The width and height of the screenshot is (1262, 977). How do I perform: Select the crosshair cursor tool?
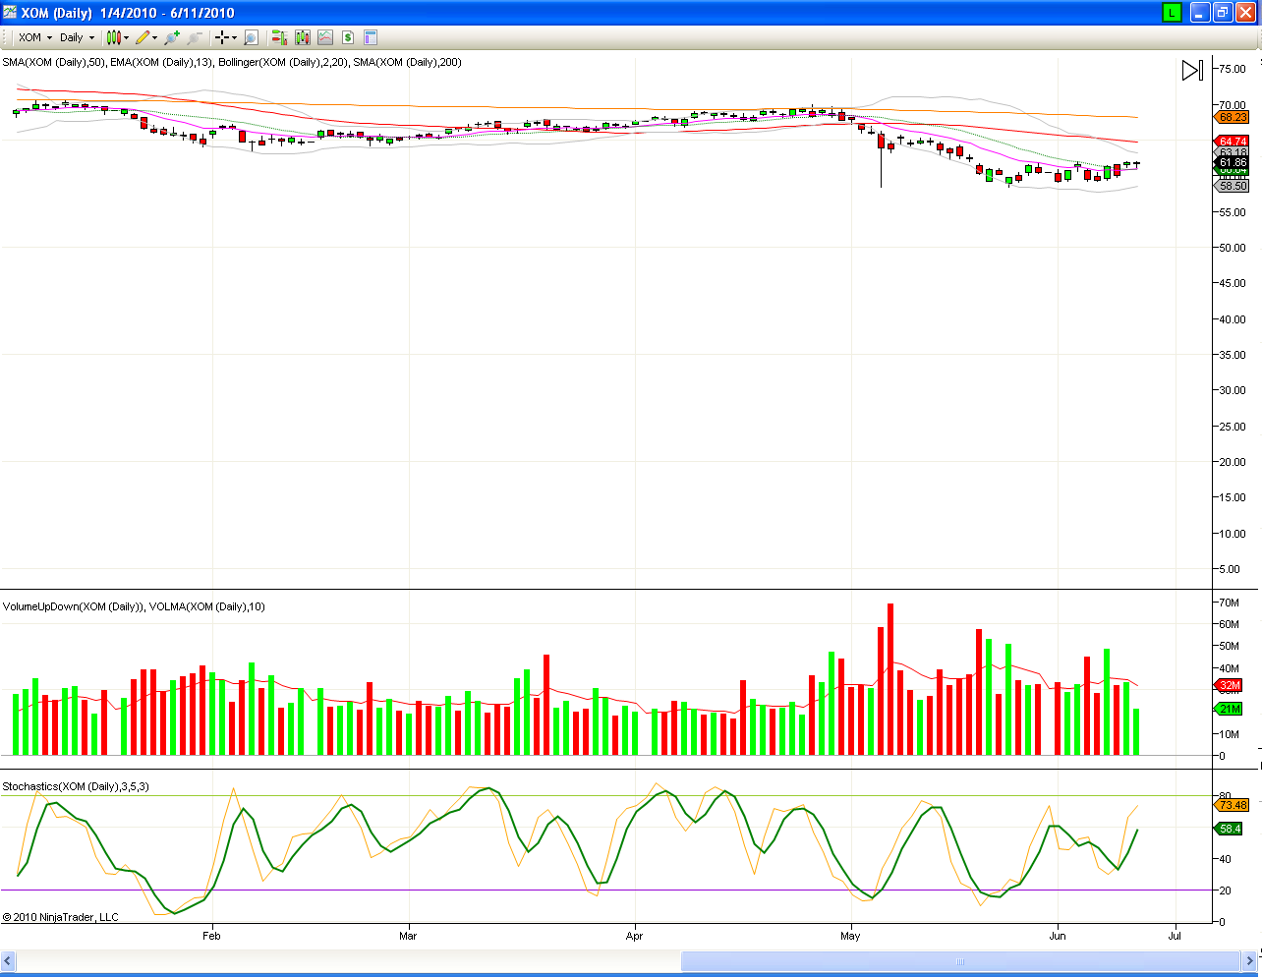click(222, 37)
